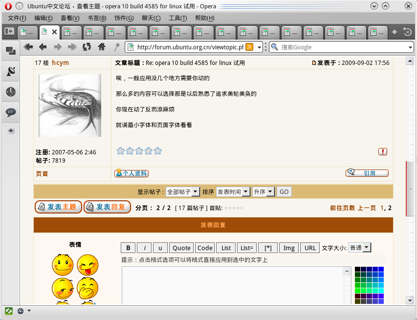Screen dimensions: 417x320
Task: Insert a URL tag
Action: [310, 248]
